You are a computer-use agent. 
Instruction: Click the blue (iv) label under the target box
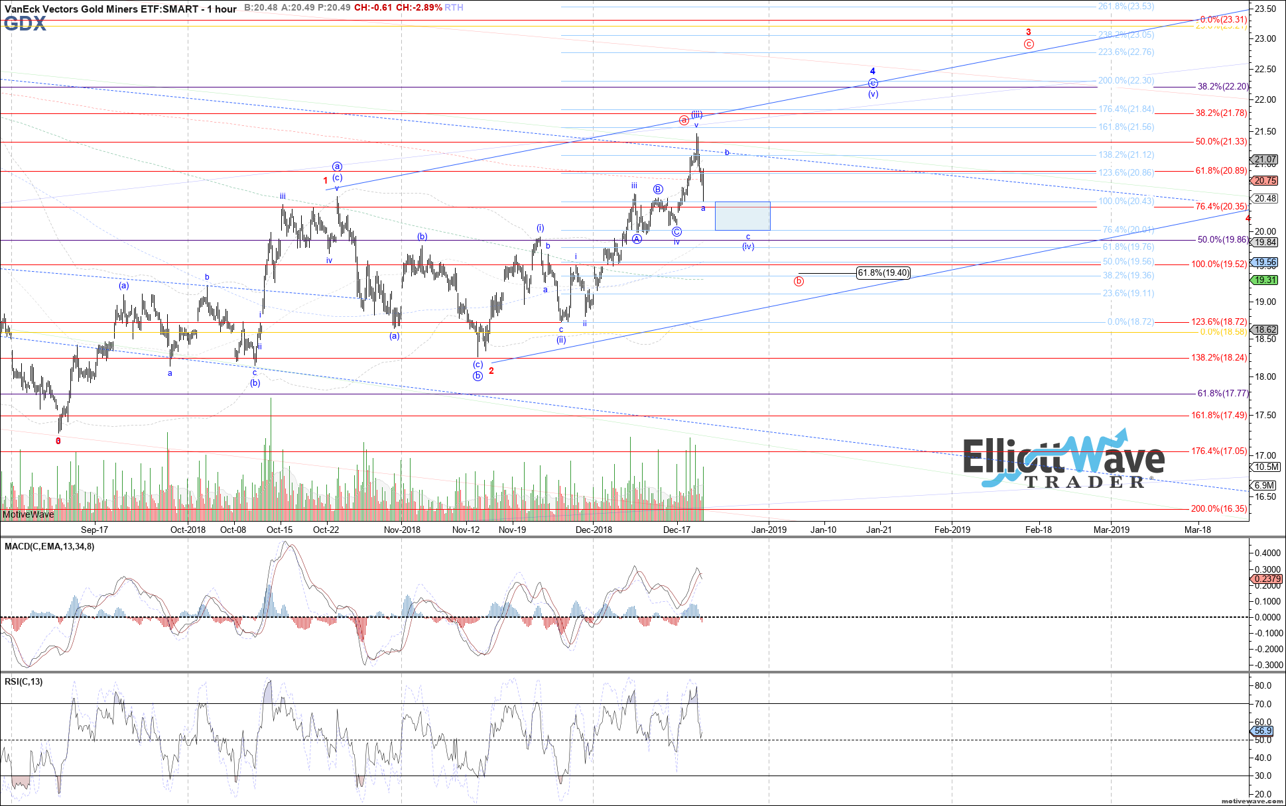[748, 247]
